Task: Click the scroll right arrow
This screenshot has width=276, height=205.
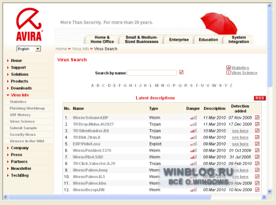Action: (x=264, y=197)
